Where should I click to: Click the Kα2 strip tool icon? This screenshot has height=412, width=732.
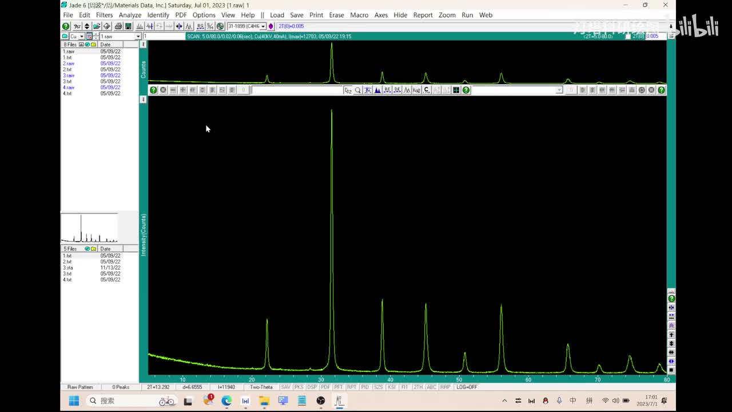[416, 90]
